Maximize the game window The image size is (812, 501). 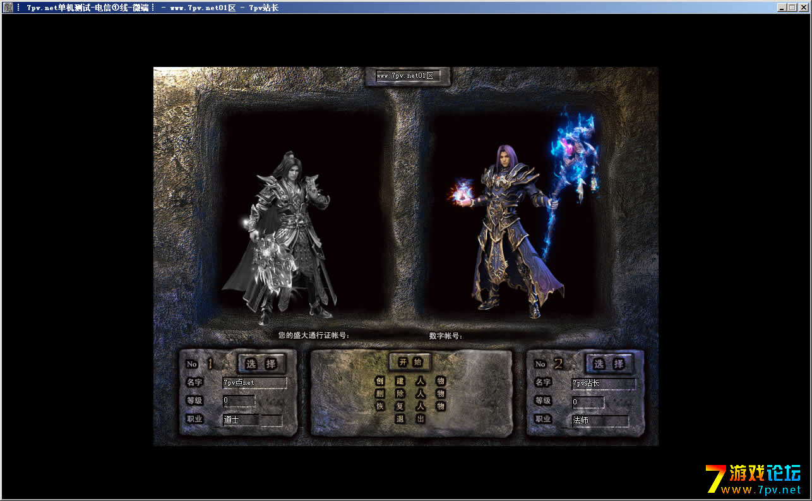coord(792,8)
